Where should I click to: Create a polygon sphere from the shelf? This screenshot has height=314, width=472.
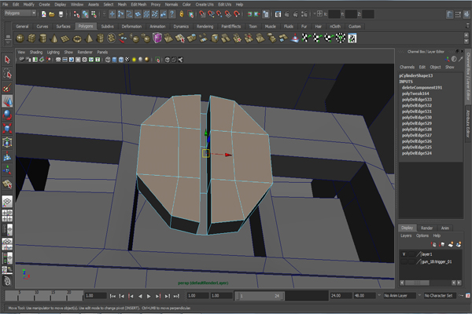20,38
